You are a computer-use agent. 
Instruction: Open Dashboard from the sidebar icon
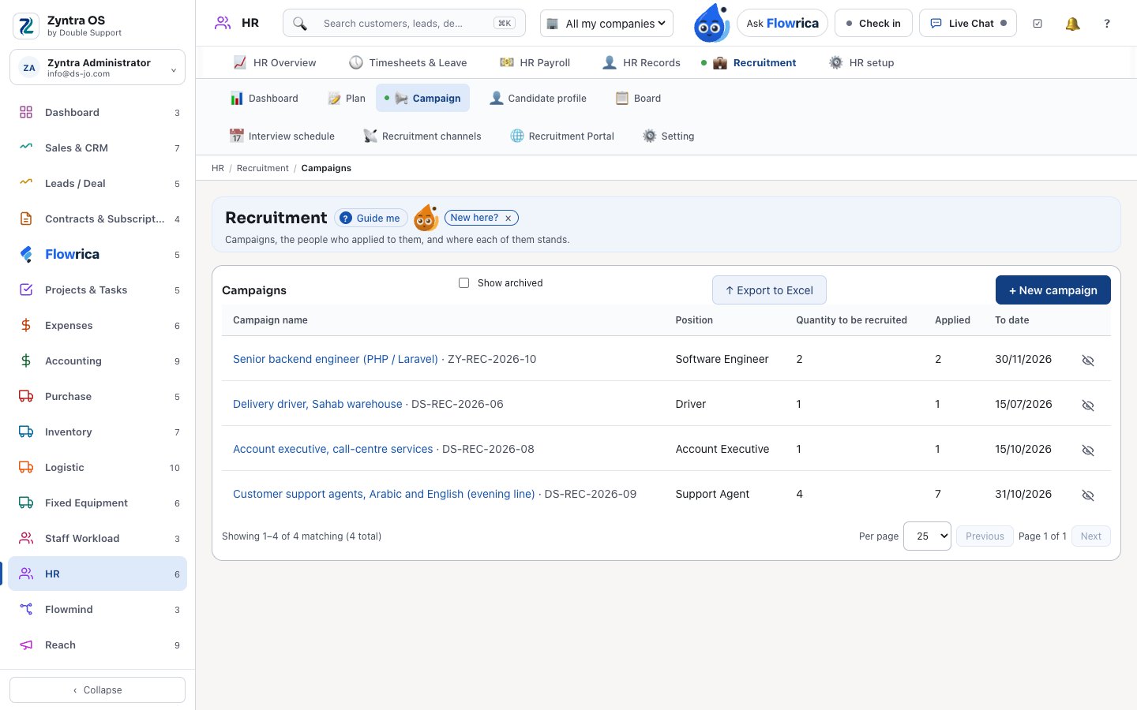tap(26, 113)
